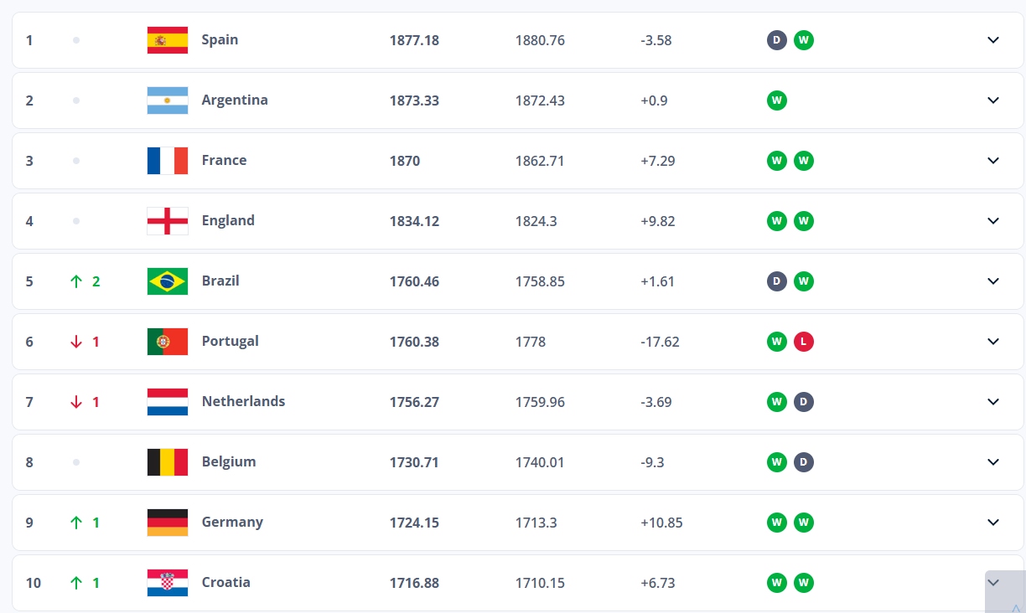Click the Spain flag icon

167,39
